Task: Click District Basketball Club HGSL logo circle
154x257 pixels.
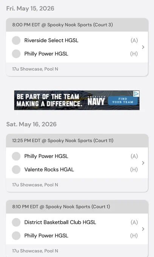Action: coord(16,222)
